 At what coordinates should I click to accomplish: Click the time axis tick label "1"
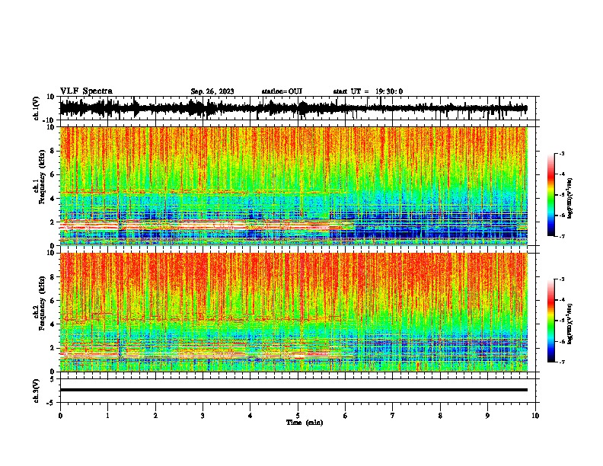pos(107,416)
